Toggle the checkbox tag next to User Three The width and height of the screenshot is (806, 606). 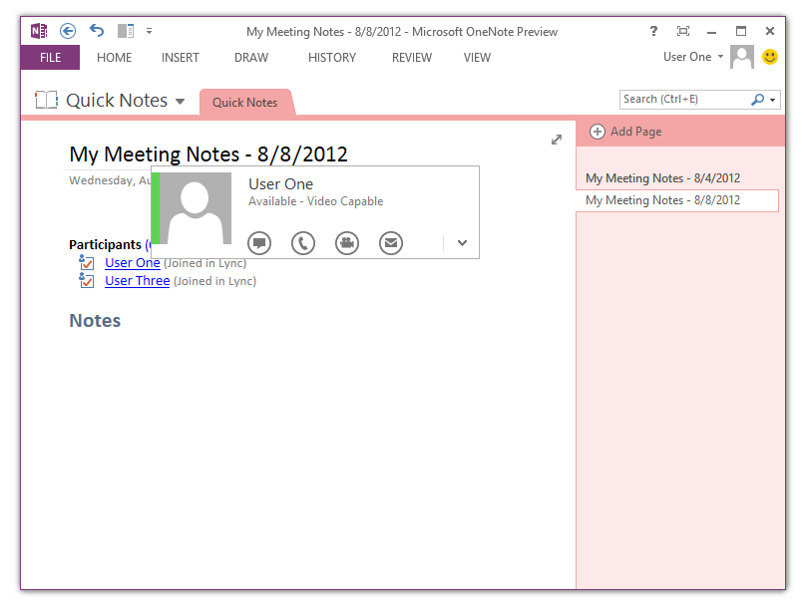click(x=87, y=280)
